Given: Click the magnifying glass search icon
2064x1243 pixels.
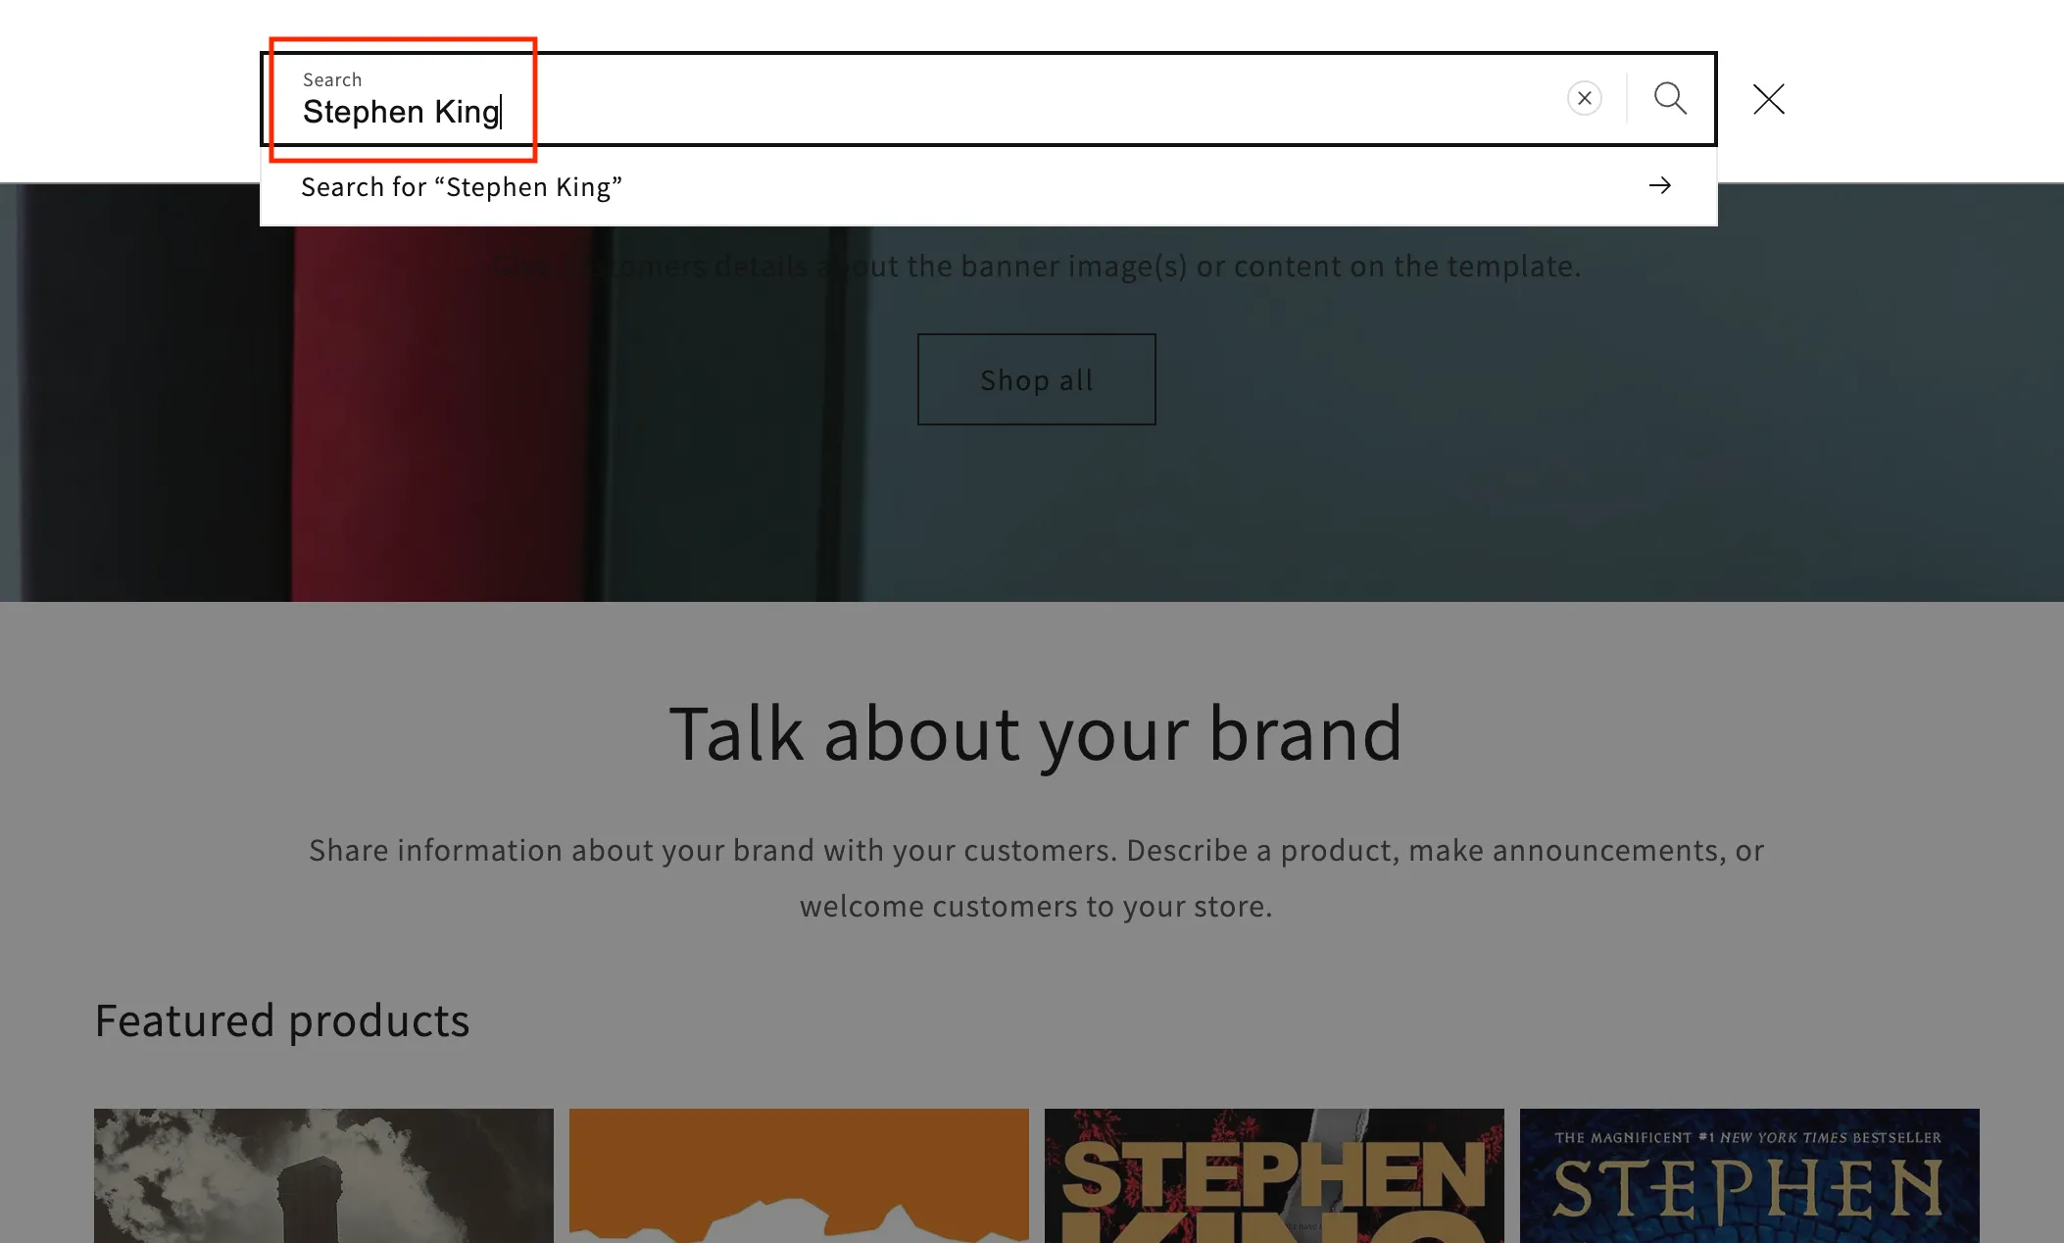Looking at the screenshot, I should [1670, 98].
